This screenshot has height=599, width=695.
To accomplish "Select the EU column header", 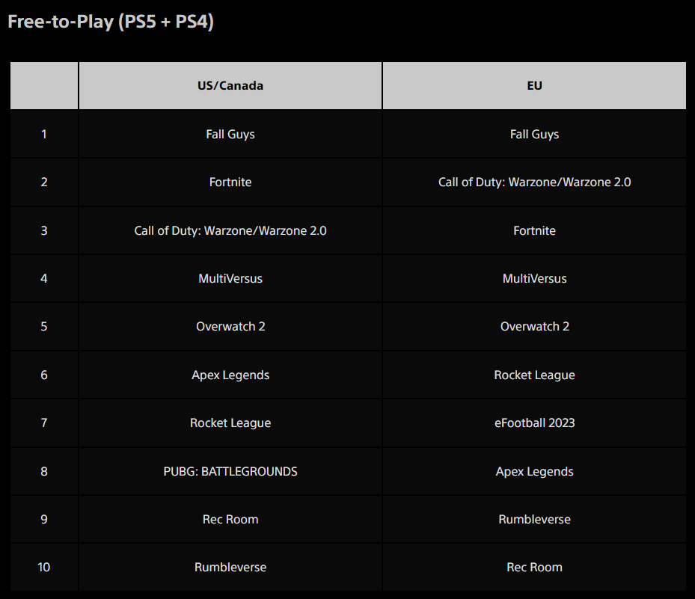I will coord(534,85).
